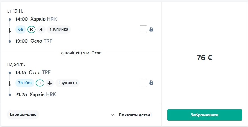The width and height of the screenshot is (248, 127).
Task: Click the down arrow beside outbound flight
Action: 10,30
